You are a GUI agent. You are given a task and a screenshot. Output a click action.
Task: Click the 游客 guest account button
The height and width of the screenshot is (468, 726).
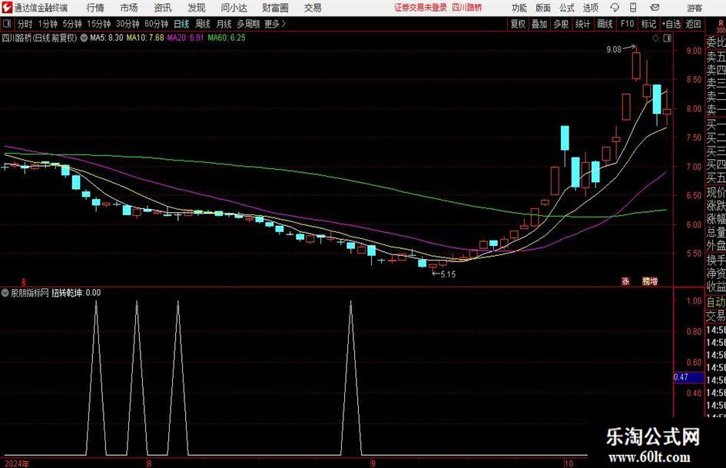click(695, 8)
